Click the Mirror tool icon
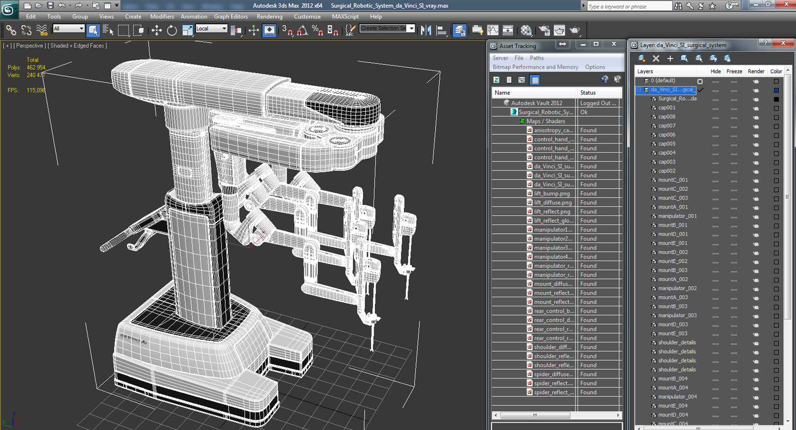This screenshot has height=430, width=796. 426,30
